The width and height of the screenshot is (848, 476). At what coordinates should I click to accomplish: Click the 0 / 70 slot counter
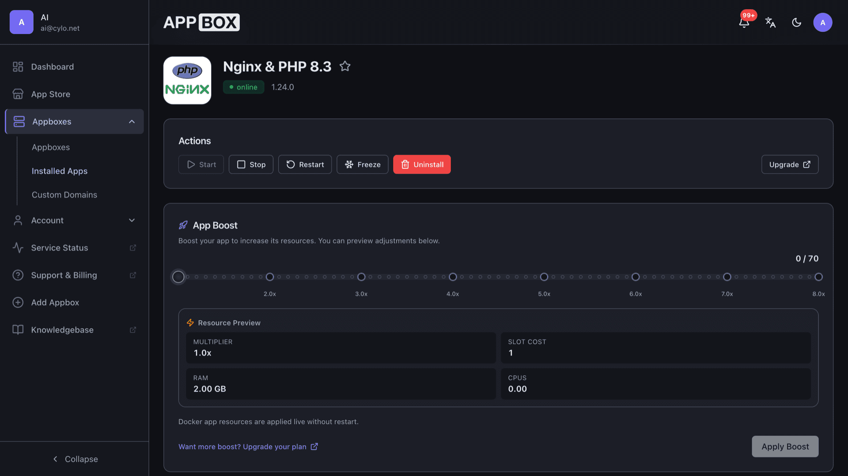click(x=807, y=259)
